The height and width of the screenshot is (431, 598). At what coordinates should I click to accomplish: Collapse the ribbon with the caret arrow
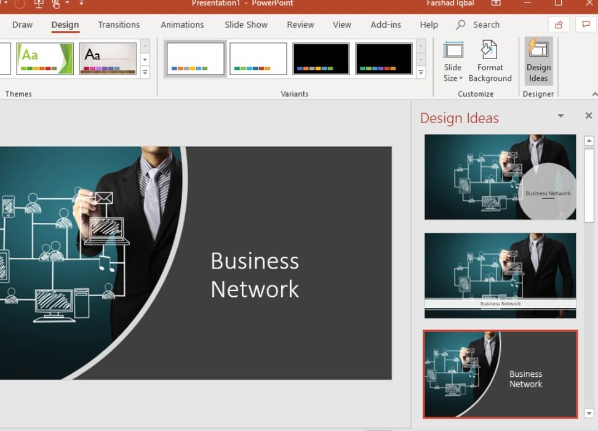click(x=594, y=94)
